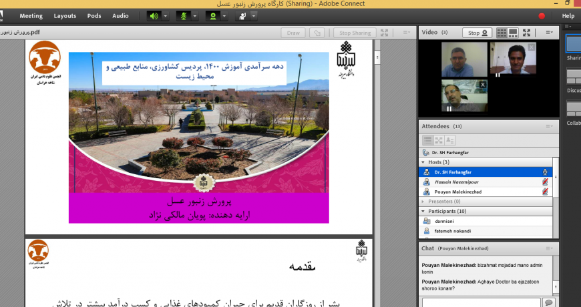Collapse the Participants (10) group
The width and height of the screenshot is (581, 307).
click(423, 211)
